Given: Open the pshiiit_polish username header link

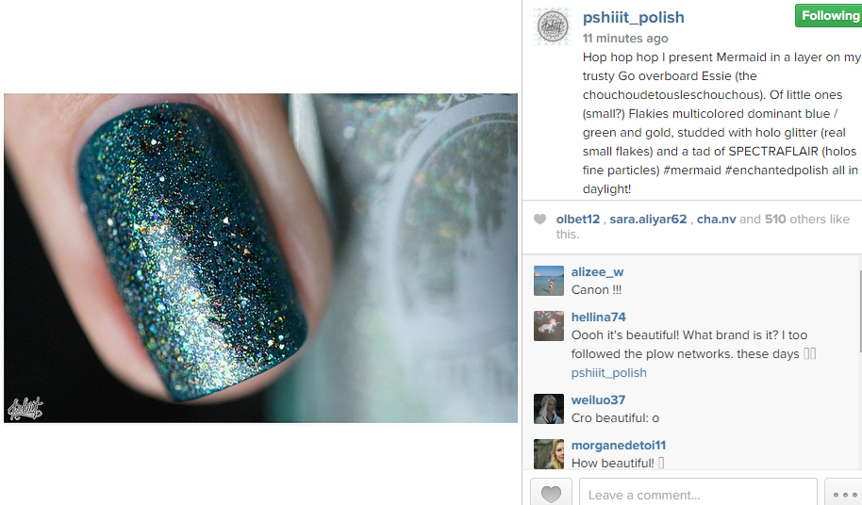Looking at the screenshot, I should tap(634, 18).
